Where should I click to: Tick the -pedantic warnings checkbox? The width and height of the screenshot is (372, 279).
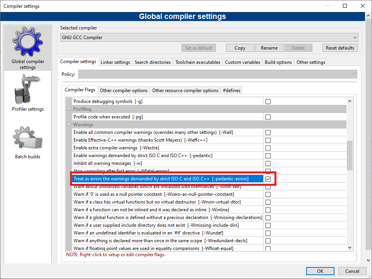(x=268, y=156)
